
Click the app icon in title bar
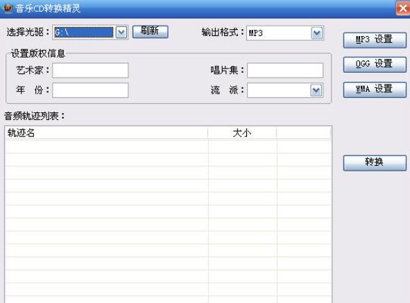[x=8, y=8]
